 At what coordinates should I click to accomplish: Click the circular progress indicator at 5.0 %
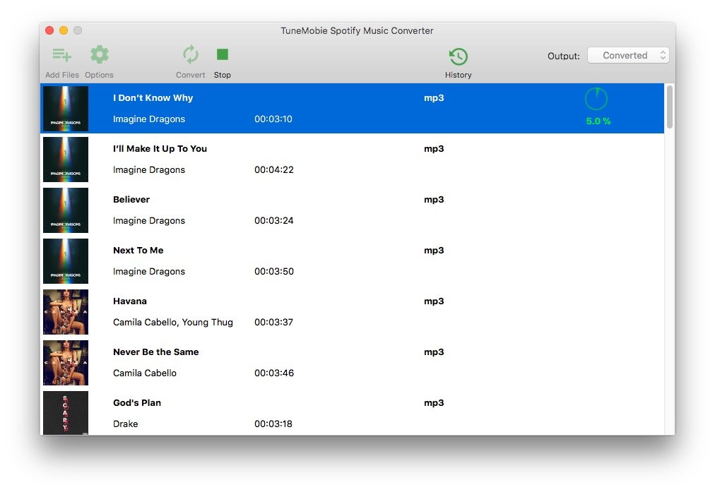point(596,99)
